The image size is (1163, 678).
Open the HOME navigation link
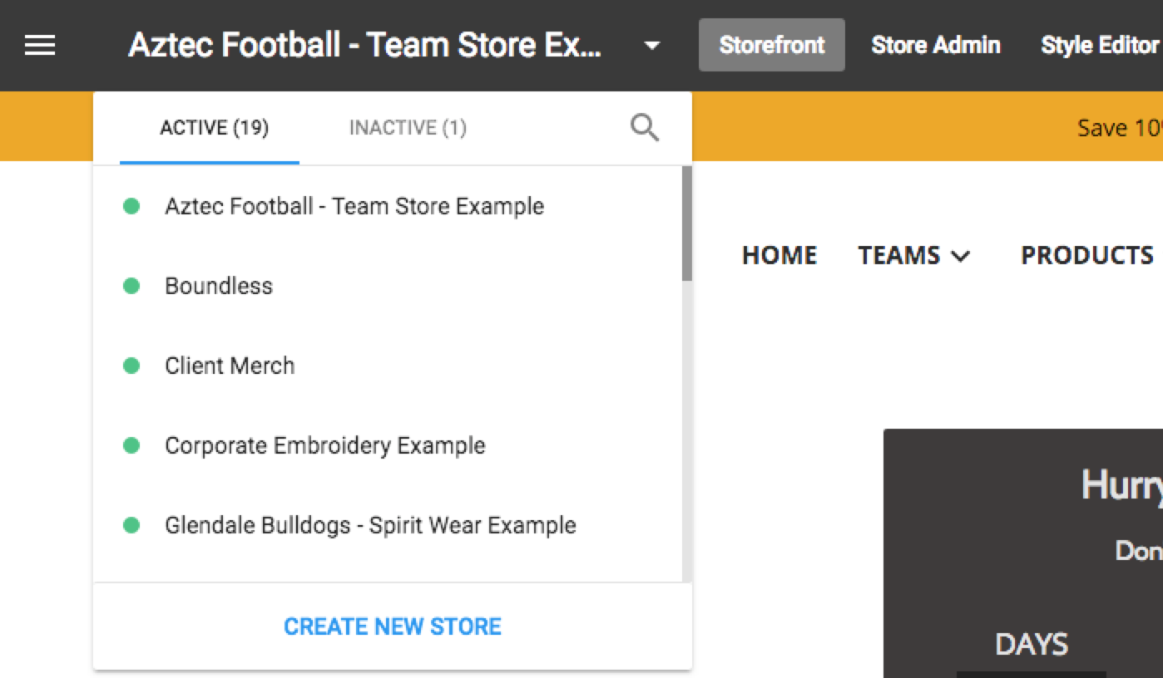(x=778, y=256)
